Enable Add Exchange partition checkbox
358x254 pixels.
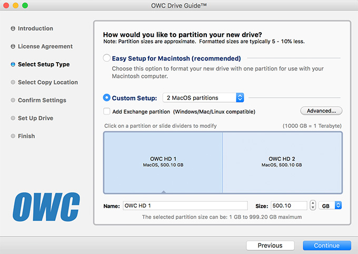pyautogui.click(x=107, y=111)
